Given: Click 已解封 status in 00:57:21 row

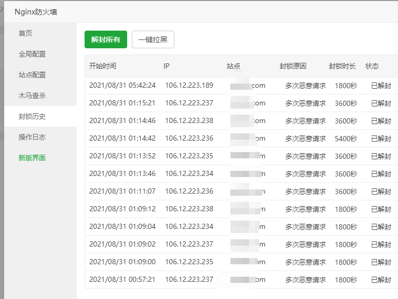Looking at the screenshot, I should point(381,280).
